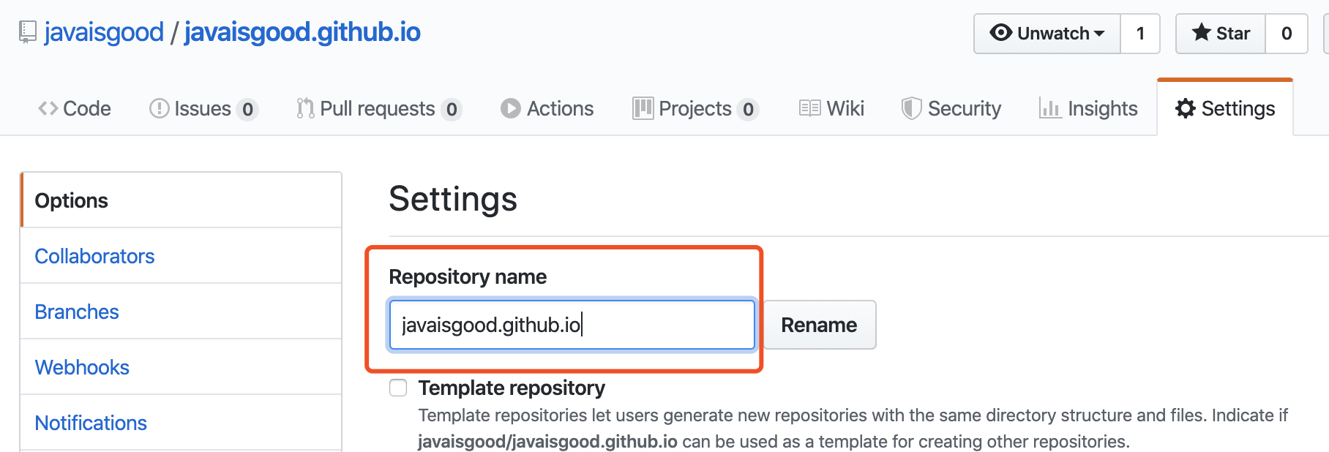Click the Template repository label
The width and height of the screenshot is (1329, 452).
tap(512, 388)
